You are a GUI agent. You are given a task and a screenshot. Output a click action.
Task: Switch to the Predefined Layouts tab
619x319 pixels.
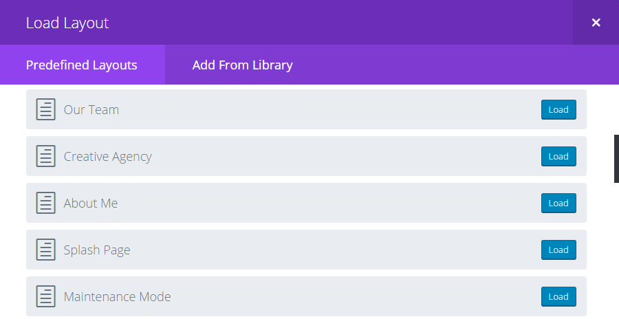82,65
